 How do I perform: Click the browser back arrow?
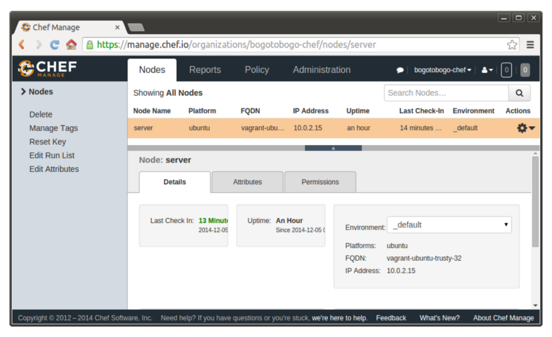point(22,45)
